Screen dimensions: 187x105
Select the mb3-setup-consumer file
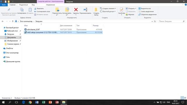63,32
